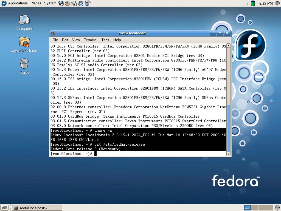The width and height of the screenshot is (281, 211).
Task: Open the volume control speaker icon
Action: point(277,3)
